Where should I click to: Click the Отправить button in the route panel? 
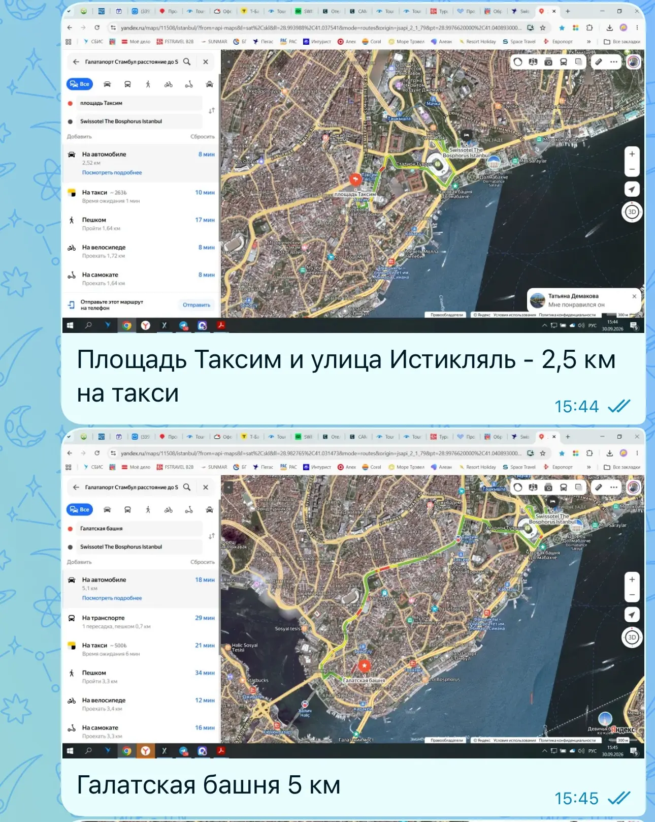pos(196,305)
